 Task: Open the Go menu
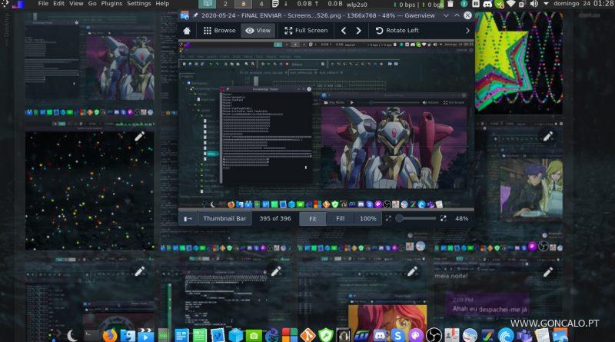pyautogui.click(x=92, y=4)
